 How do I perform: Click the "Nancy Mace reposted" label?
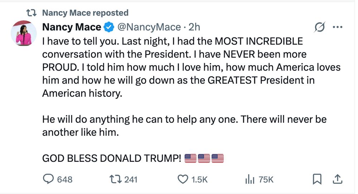(85, 13)
